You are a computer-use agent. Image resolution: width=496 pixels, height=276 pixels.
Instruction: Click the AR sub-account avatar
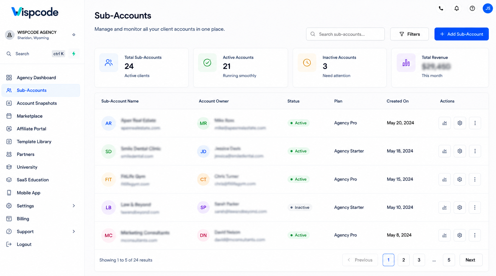click(108, 123)
